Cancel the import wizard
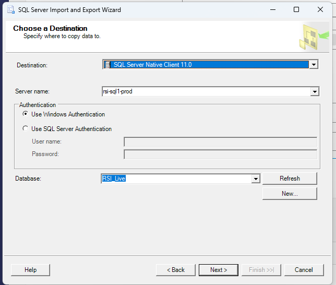Image resolution: width=336 pixels, height=285 pixels. pos(304,270)
